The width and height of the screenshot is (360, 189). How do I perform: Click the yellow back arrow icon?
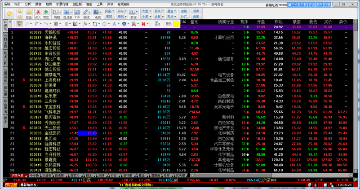click(x=9, y=14)
